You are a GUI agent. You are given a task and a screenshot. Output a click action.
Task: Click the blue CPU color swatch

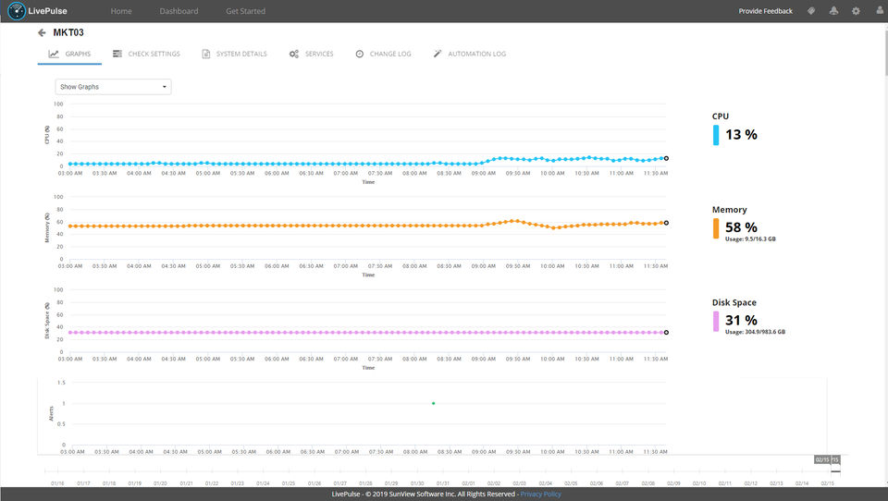click(x=716, y=135)
